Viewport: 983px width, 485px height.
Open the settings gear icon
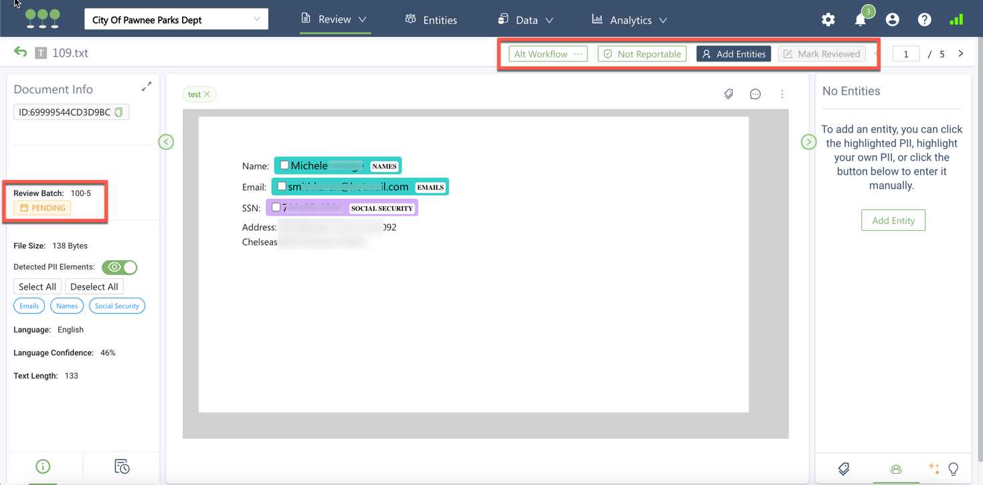(x=828, y=20)
